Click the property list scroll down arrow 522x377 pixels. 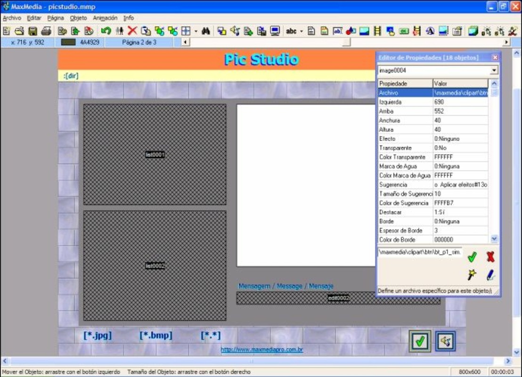pyautogui.click(x=494, y=239)
